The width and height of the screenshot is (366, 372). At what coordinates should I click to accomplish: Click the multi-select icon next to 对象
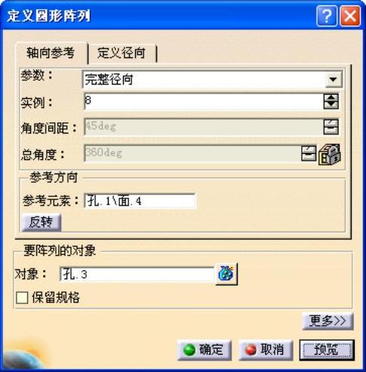(x=226, y=274)
